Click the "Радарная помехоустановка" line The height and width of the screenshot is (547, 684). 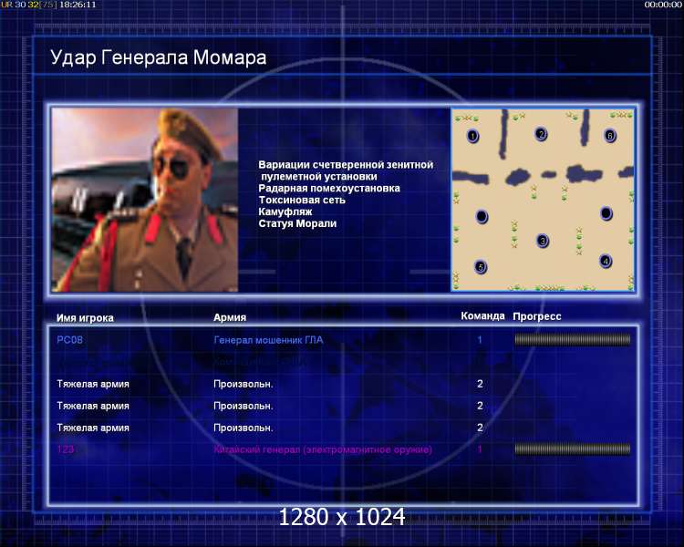click(x=329, y=189)
